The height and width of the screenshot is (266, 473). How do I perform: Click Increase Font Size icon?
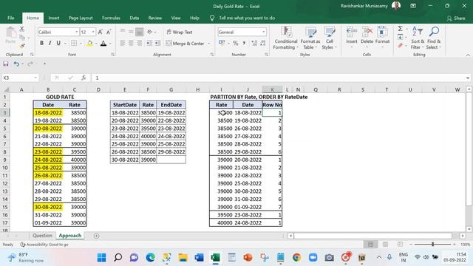tap(101, 32)
